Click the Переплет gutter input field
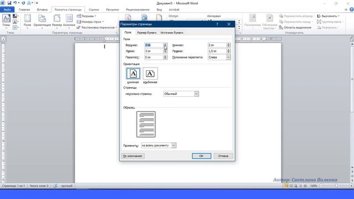The image size is (354, 199). tap(154, 57)
